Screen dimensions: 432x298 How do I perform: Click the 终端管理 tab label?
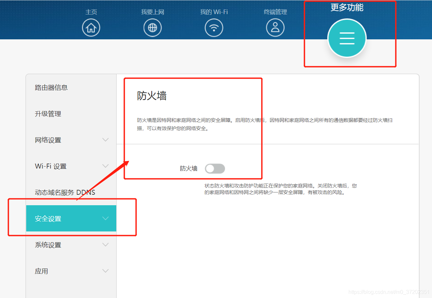coord(275,12)
